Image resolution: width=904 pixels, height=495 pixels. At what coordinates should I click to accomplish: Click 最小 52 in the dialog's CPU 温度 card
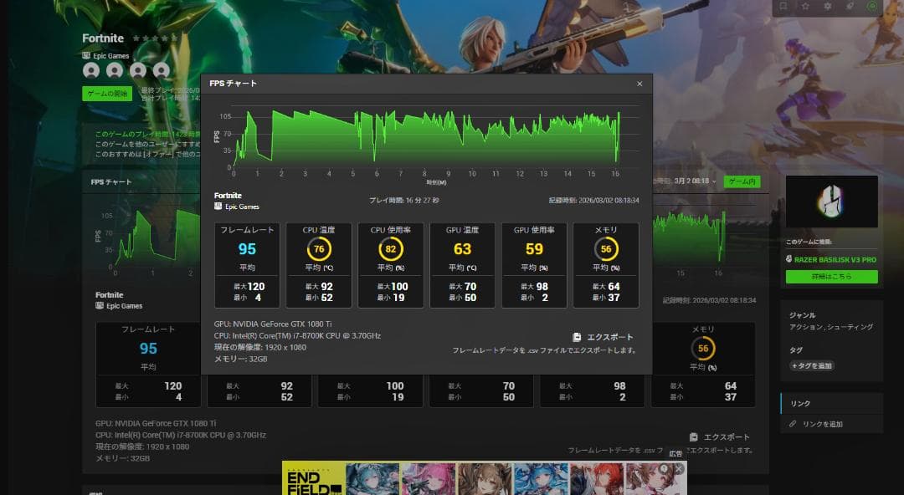coord(319,298)
